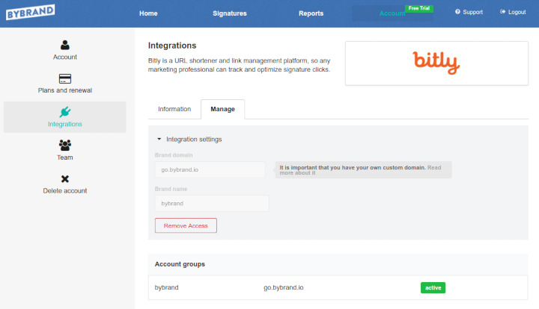Click the Remove Access button
Image resolution: width=539 pixels, height=309 pixels.
pos(186,225)
